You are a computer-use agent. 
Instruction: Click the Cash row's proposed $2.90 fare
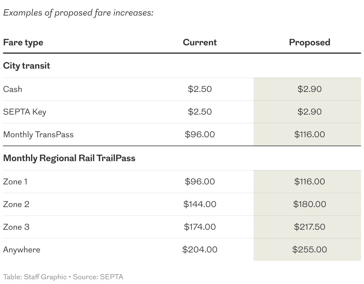309,89
